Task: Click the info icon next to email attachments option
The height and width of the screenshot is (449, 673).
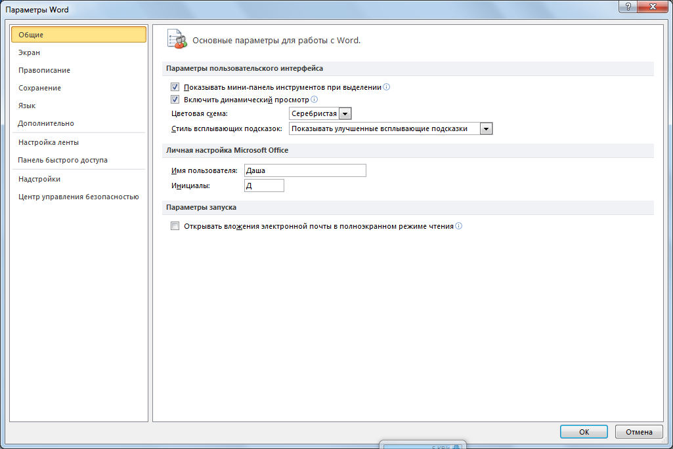Action: (x=459, y=225)
